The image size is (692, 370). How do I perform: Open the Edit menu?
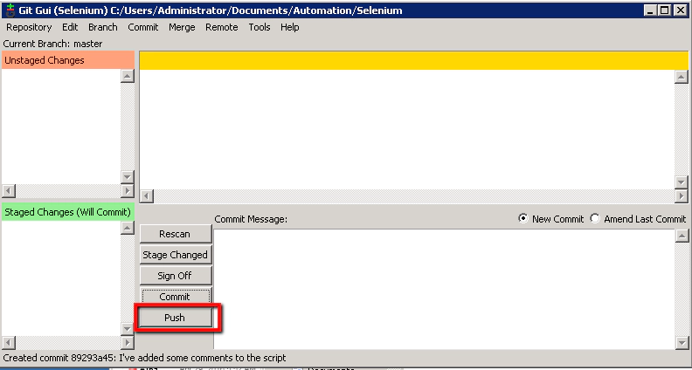coord(70,27)
